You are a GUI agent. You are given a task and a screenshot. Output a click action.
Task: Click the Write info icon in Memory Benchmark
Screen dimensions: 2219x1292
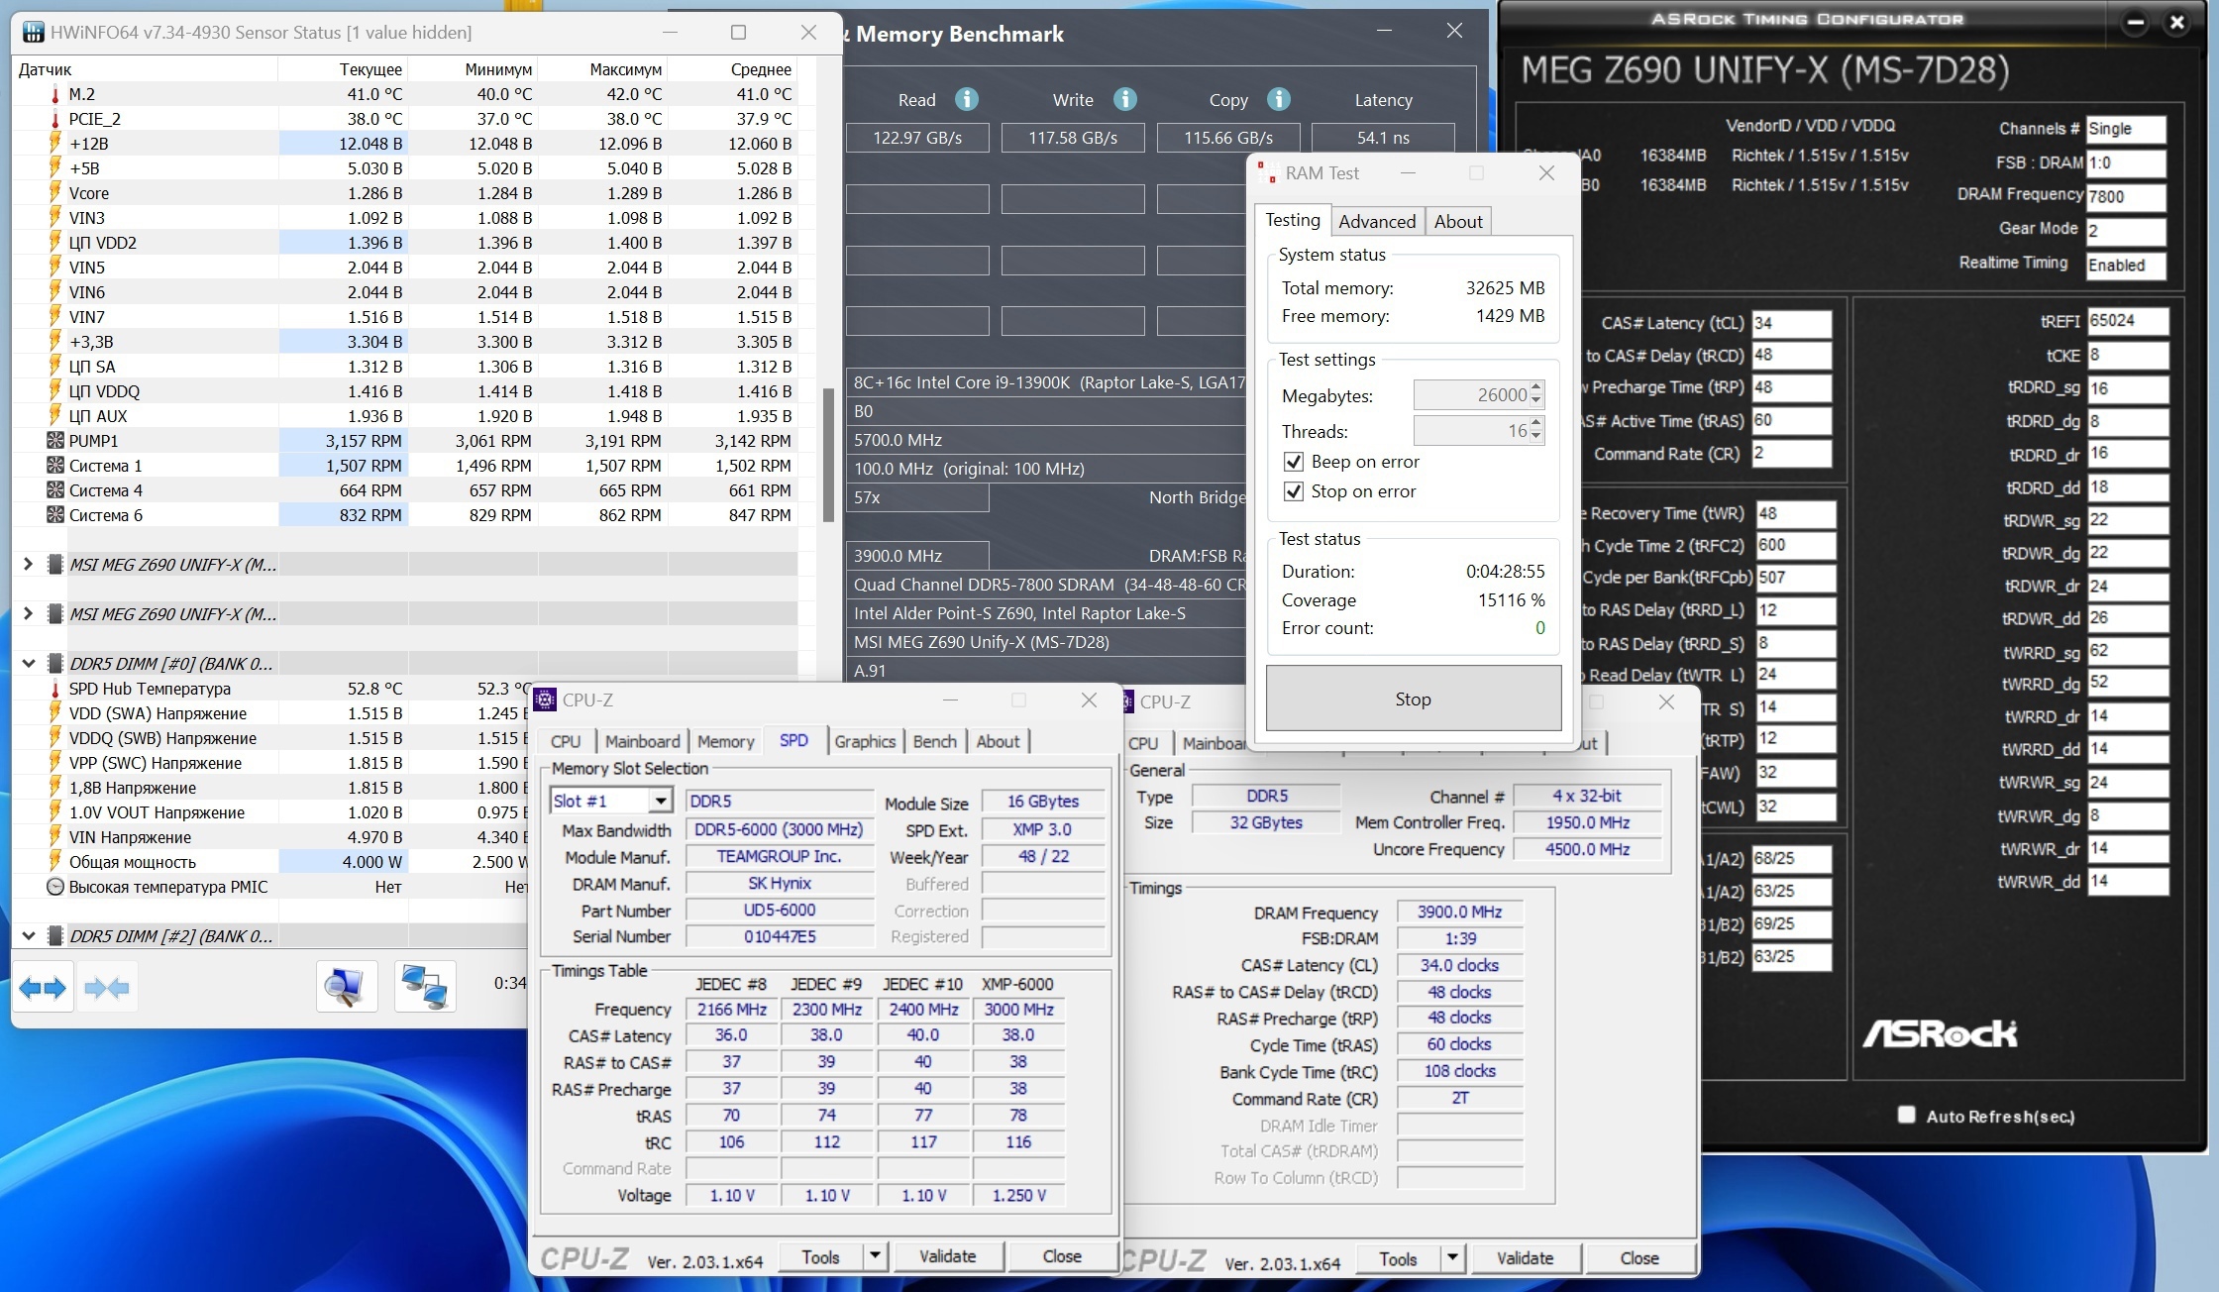1124,99
